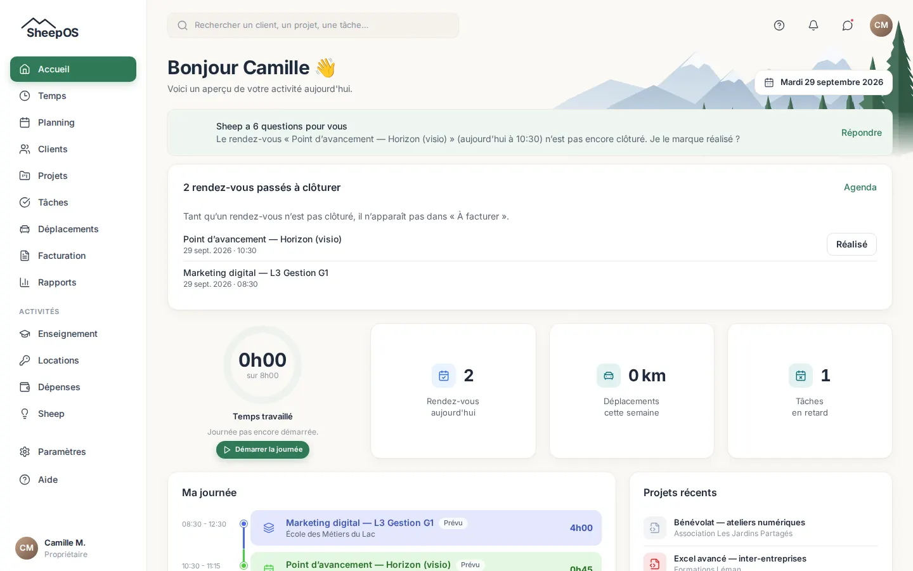913x571 pixels.
Task: Click the Rendez-vous aujourd'hui calendar icon
Action: pyautogui.click(x=444, y=376)
